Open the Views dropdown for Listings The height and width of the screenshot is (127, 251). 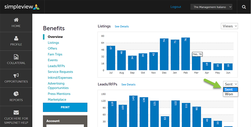tap(229, 26)
